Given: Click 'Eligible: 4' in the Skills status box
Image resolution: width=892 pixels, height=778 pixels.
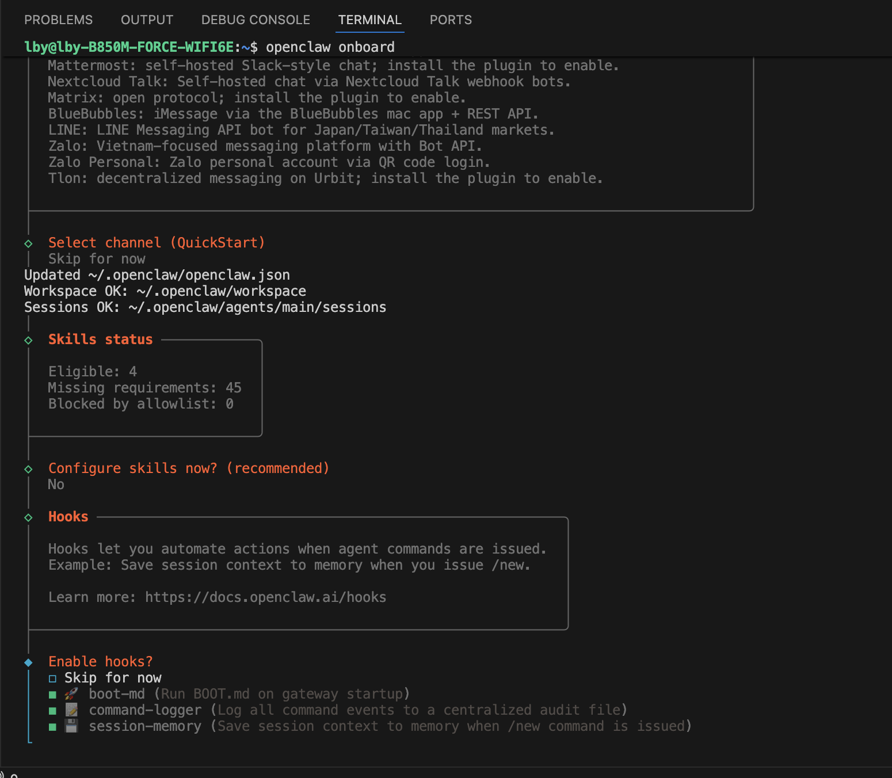Looking at the screenshot, I should pos(93,372).
